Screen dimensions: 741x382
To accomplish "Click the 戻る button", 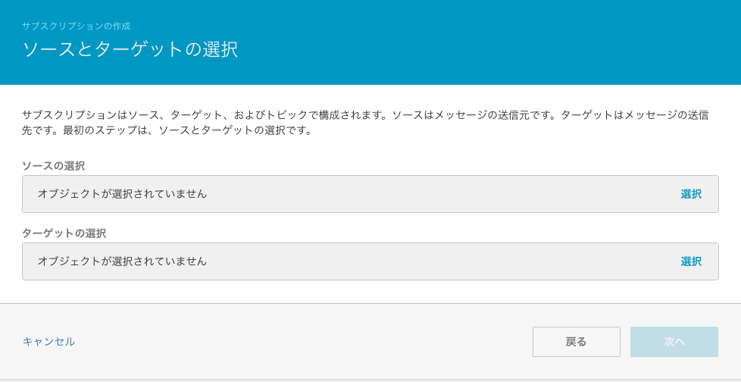I will click(576, 342).
